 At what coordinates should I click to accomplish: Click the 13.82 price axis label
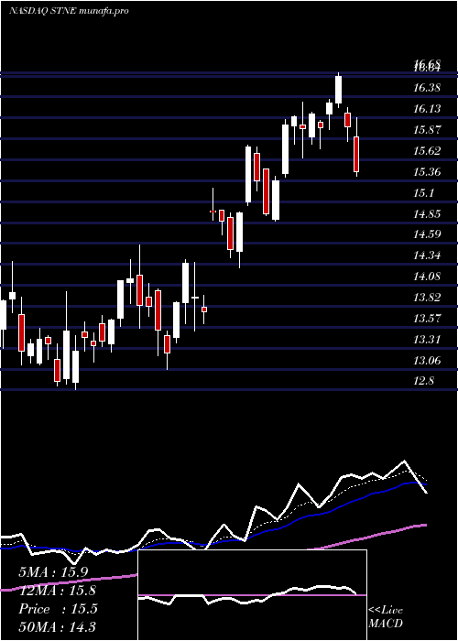coord(427,298)
